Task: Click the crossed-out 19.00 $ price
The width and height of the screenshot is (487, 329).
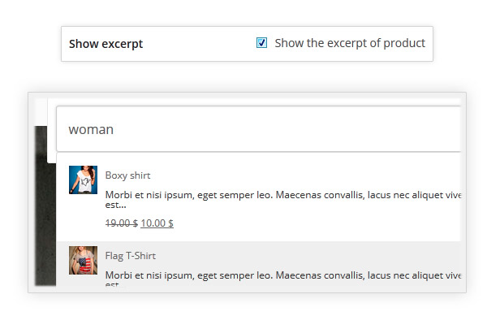Action: point(121,223)
